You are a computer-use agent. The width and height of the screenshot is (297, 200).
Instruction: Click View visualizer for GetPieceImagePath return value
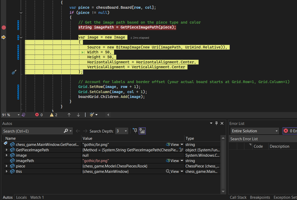pyautogui.click(x=172, y=145)
